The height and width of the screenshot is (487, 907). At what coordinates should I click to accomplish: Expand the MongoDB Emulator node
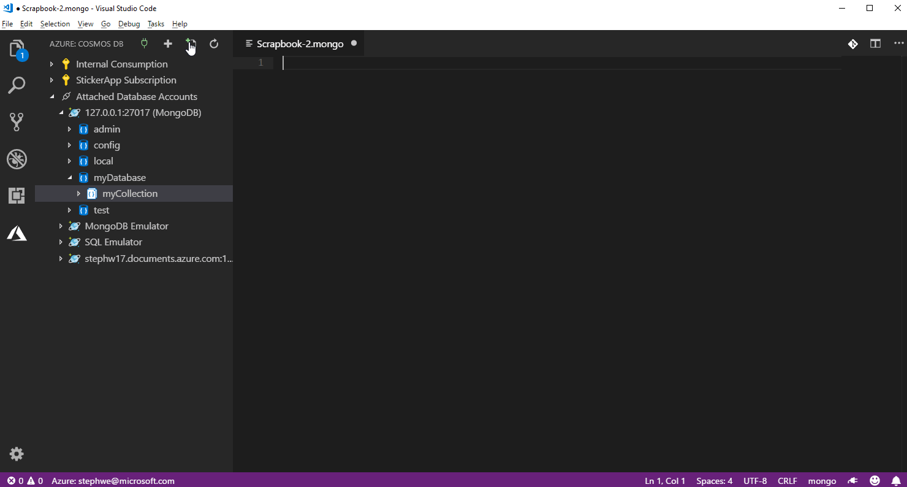pyautogui.click(x=59, y=226)
